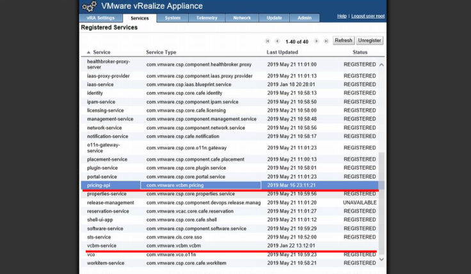Click service type com.vmware.vcbm.vcbm

coord(173,246)
